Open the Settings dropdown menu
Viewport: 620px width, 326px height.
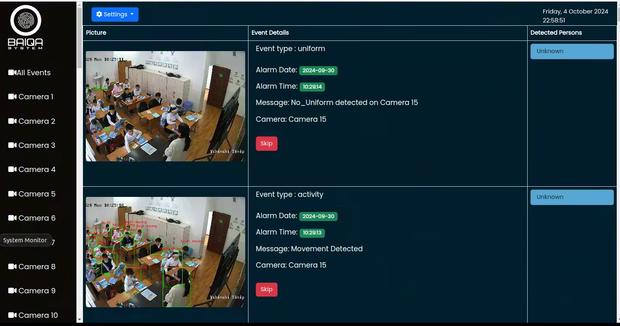115,14
